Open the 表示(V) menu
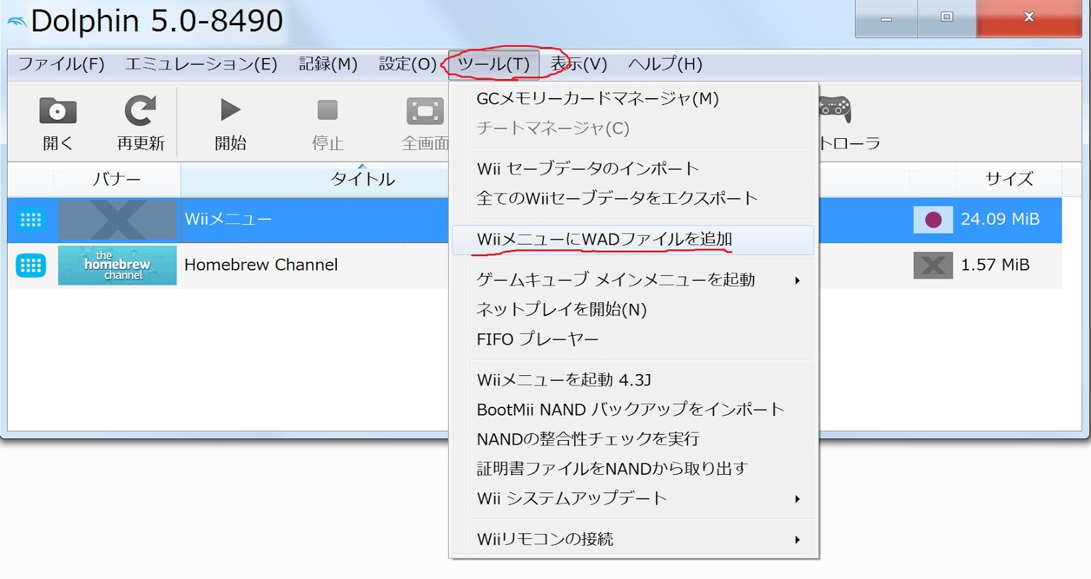The width and height of the screenshot is (1091, 579). pyautogui.click(x=578, y=64)
